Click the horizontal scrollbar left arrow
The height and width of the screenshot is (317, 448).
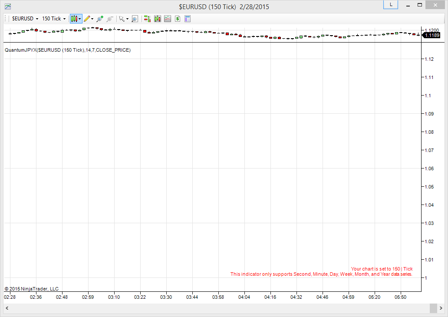[7, 308]
